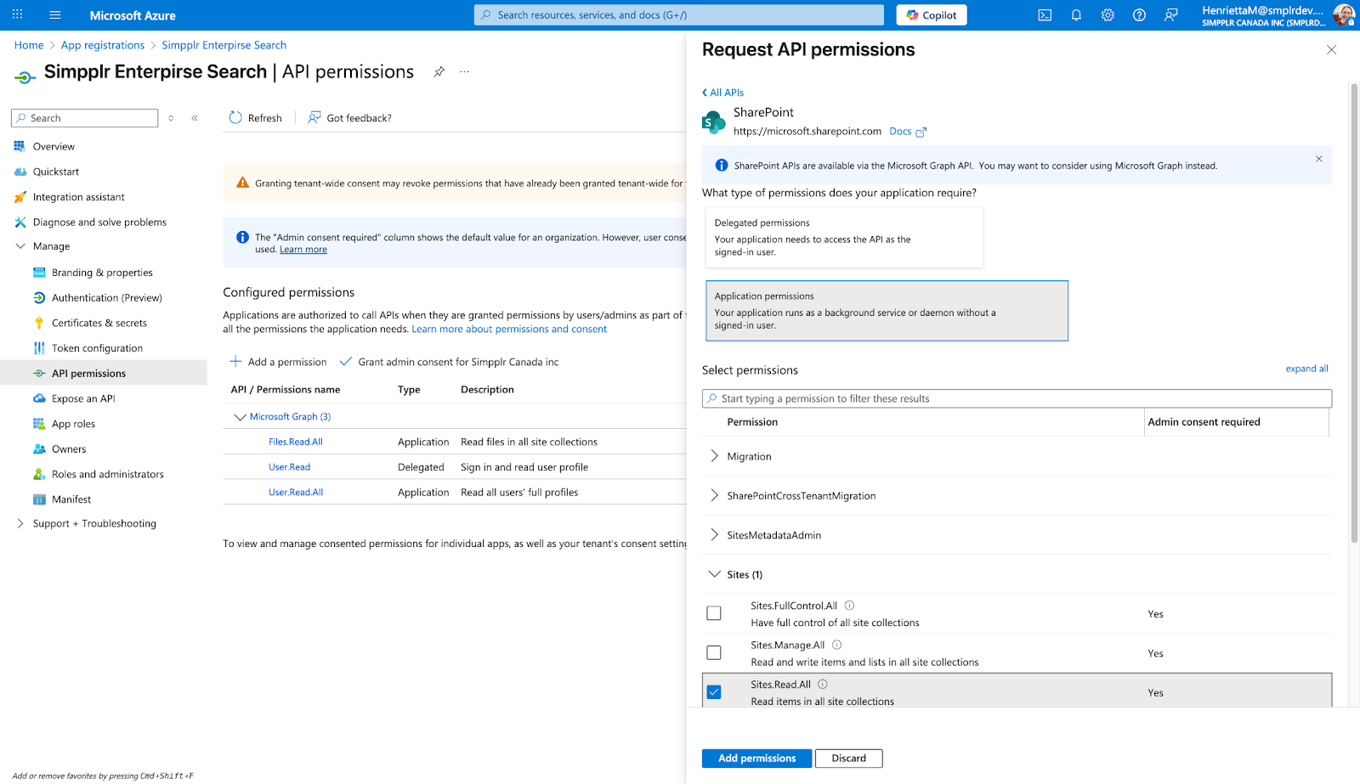Check the Sites.Manage.All checkbox

point(714,652)
